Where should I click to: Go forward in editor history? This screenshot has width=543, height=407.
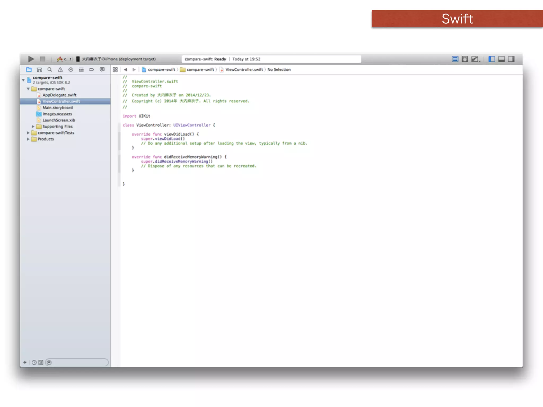[x=134, y=70]
